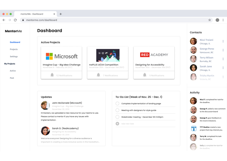Click Imagine Cup - Big Idea Challenge title
227x161 pixels.
click(61, 65)
